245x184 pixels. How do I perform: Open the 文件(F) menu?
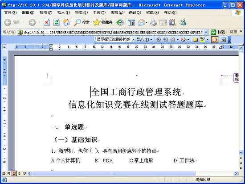10,13
